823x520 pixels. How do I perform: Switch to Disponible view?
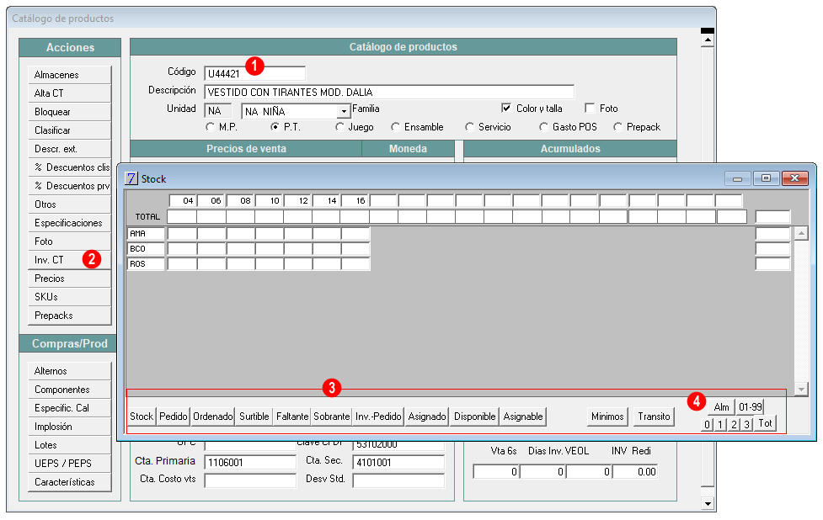pyautogui.click(x=474, y=417)
